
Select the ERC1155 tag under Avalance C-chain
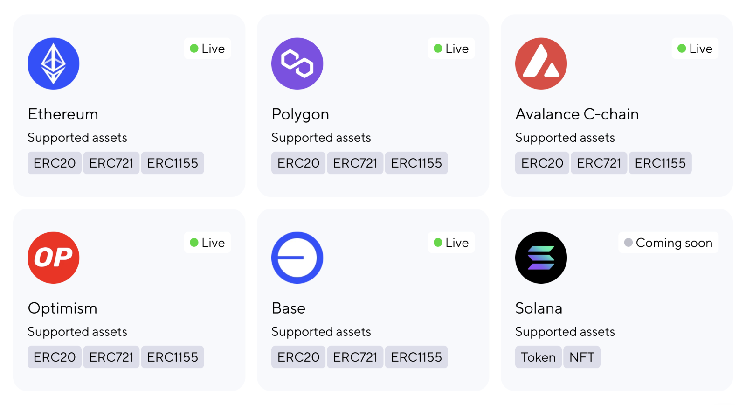tap(660, 163)
